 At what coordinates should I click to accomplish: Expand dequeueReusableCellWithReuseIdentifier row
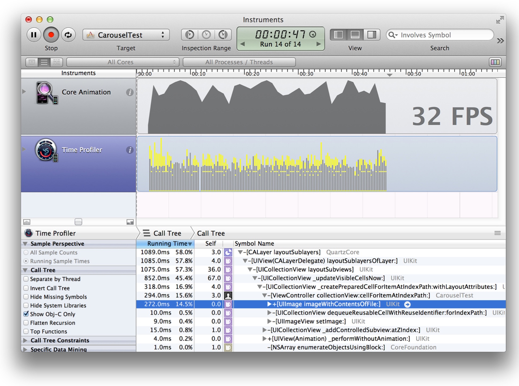click(269, 313)
